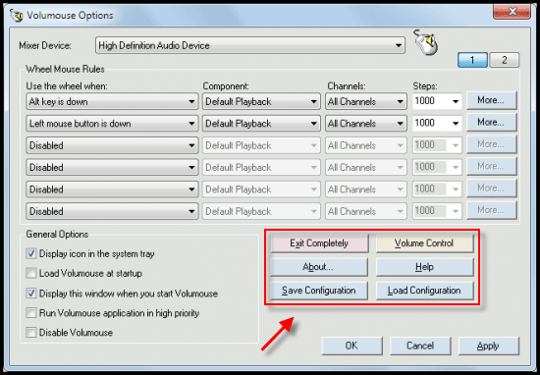The width and height of the screenshot is (540, 375).
Task: Click Load Configuration
Action: pos(424,291)
